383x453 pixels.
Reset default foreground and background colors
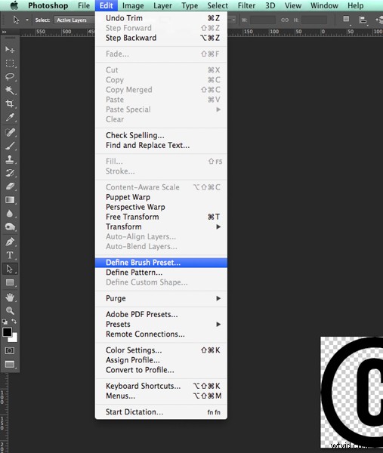click(x=5, y=322)
